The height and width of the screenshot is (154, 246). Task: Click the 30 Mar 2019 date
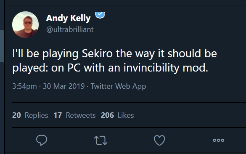[x=63, y=86]
